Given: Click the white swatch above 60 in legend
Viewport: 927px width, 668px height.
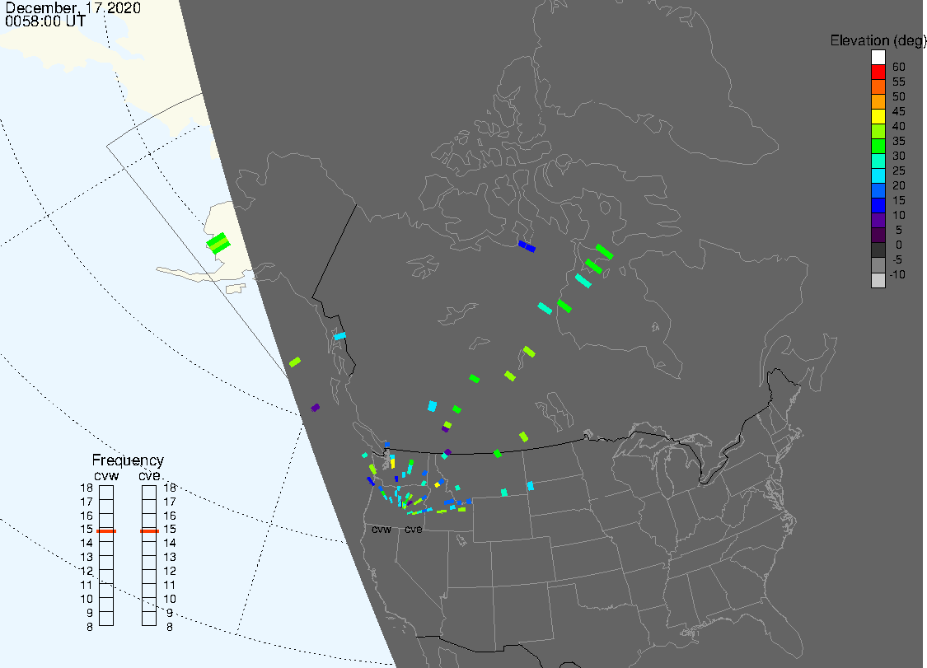Looking at the screenshot, I should tap(878, 58).
